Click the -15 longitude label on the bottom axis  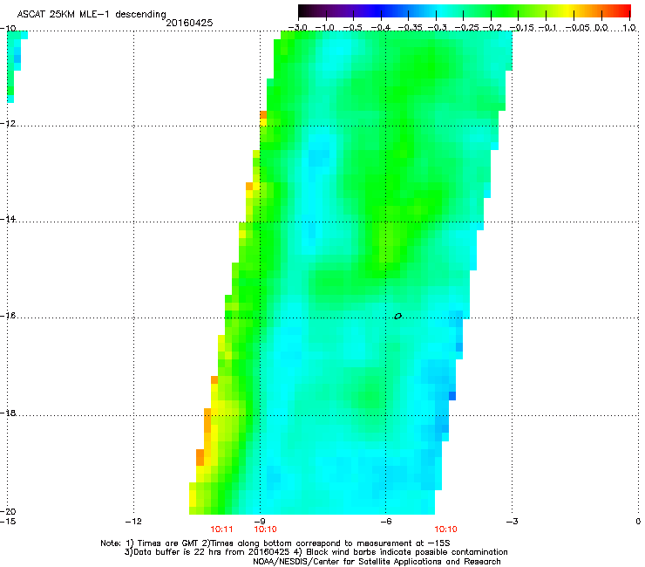pos(8,522)
